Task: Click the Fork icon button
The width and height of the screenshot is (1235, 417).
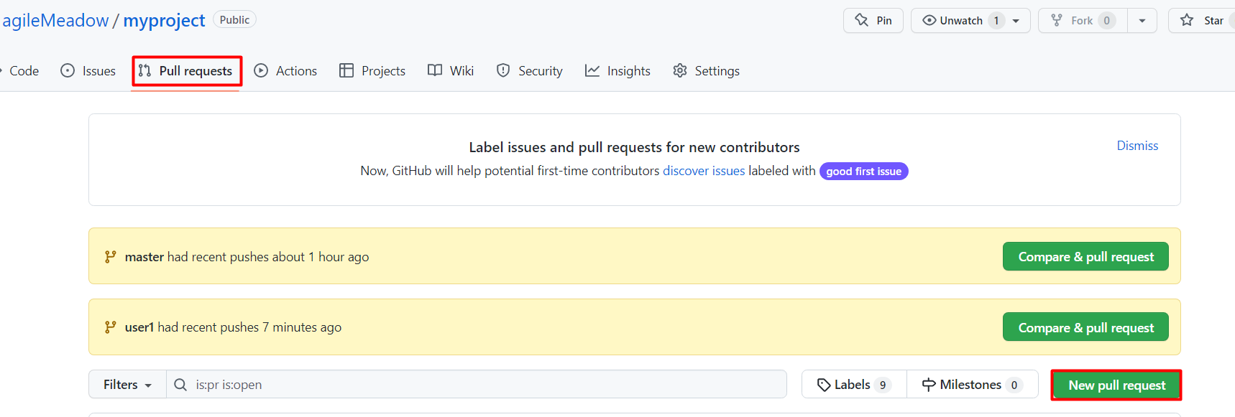Action: (x=1057, y=20)
